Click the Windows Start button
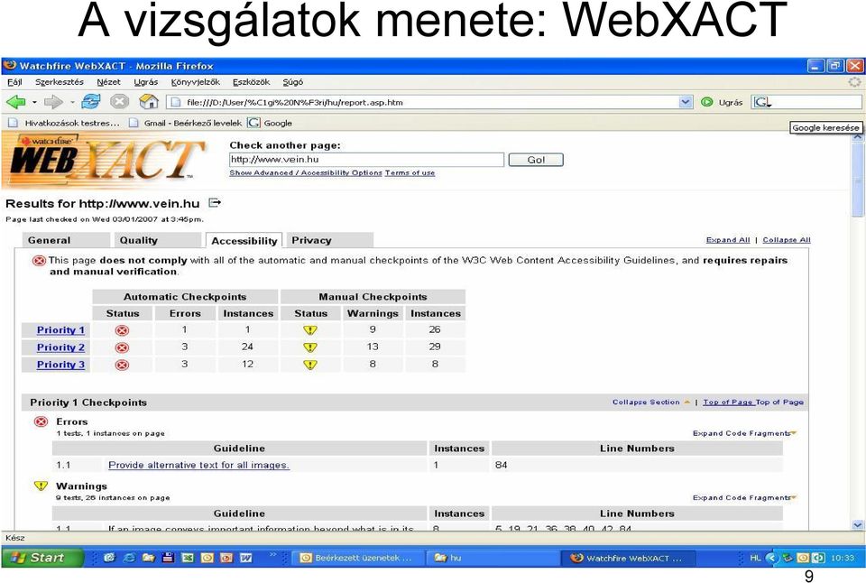The image size is (866, 583). coord(42,558)
